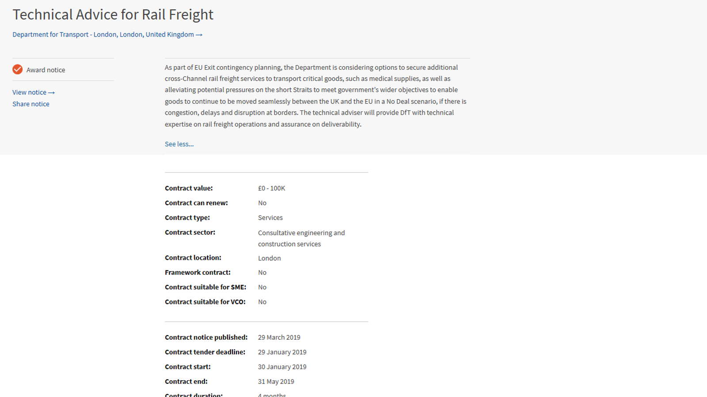Click the 30 January 2019 start date
The image size is (707, 397).
tap(282, 367)
